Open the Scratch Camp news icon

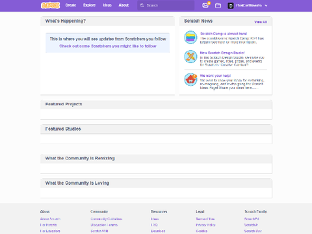coord(190,37)
